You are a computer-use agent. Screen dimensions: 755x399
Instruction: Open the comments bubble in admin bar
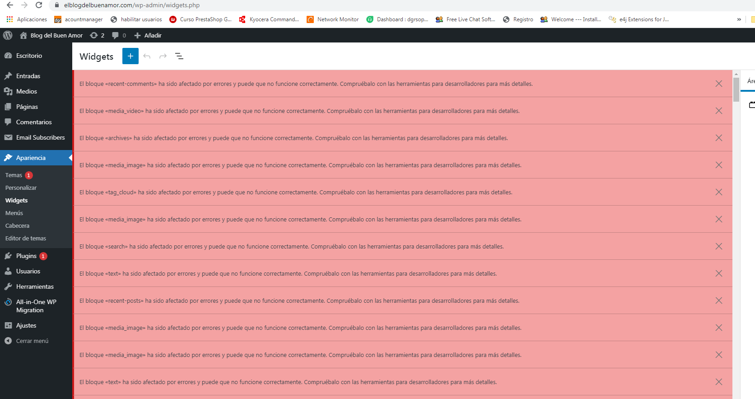coord(119,35)
